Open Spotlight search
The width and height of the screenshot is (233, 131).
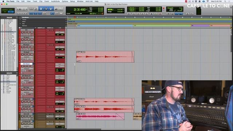pos(225,1)
